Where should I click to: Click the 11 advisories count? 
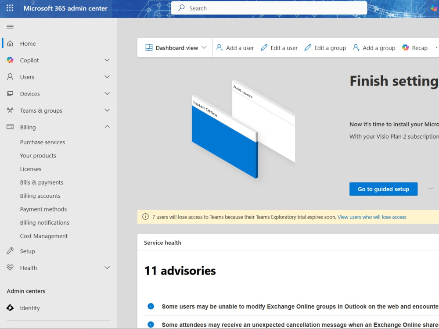tap(180, 271)
